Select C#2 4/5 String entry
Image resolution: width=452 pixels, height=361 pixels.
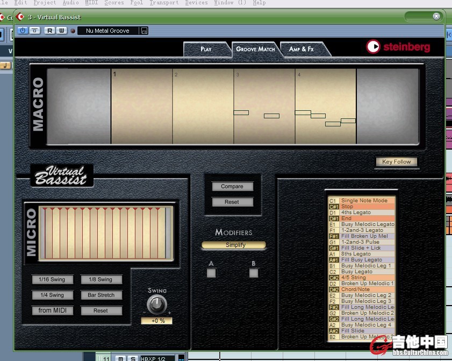click(362, 278)
